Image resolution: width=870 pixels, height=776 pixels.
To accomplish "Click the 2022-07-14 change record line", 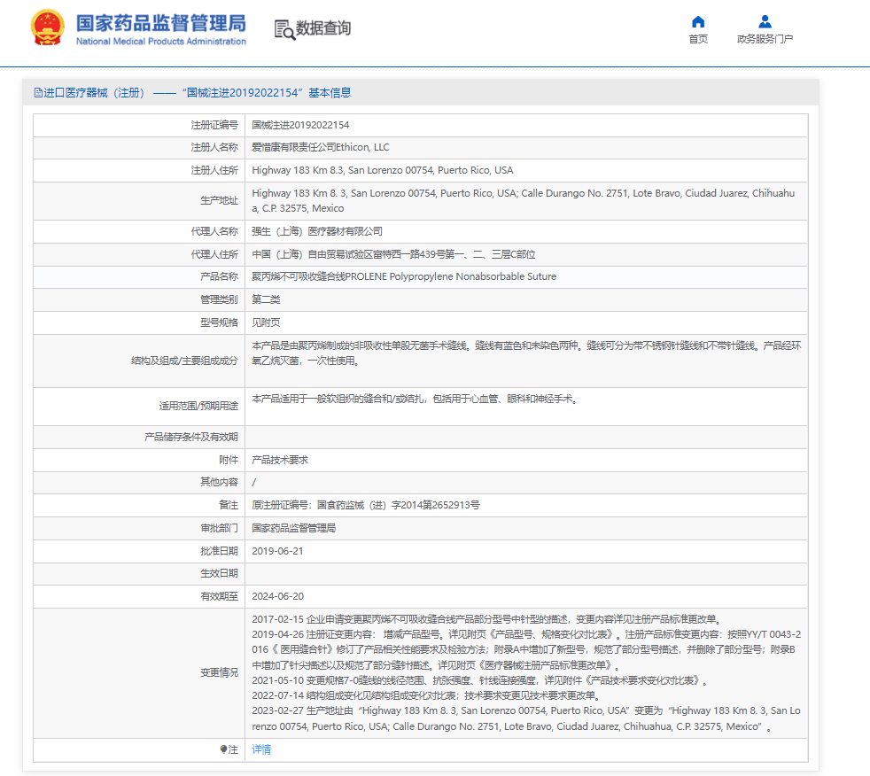I will [x=426, y=695].
